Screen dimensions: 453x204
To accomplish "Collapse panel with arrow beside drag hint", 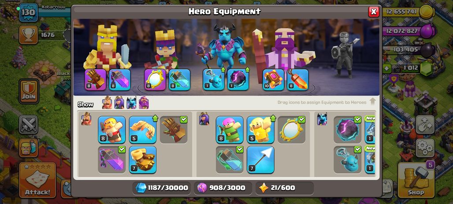I will [372, 102].
